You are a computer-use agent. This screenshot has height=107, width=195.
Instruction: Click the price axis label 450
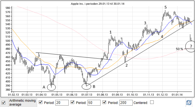click(x=8, y=61)
